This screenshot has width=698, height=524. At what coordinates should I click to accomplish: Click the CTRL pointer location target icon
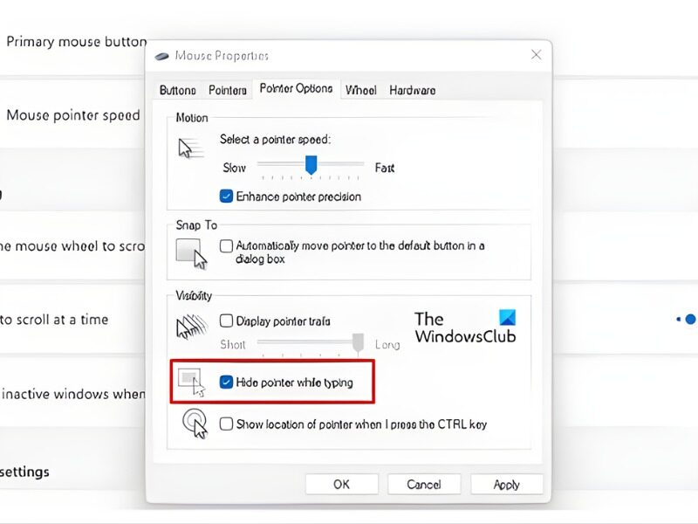coord(194,424)
